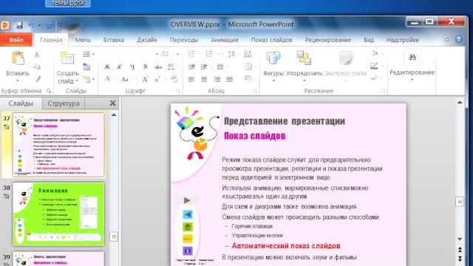Screen dimensions: 473x266
Task: Switch to the Вид tab
Action: (x=369, y=40)
